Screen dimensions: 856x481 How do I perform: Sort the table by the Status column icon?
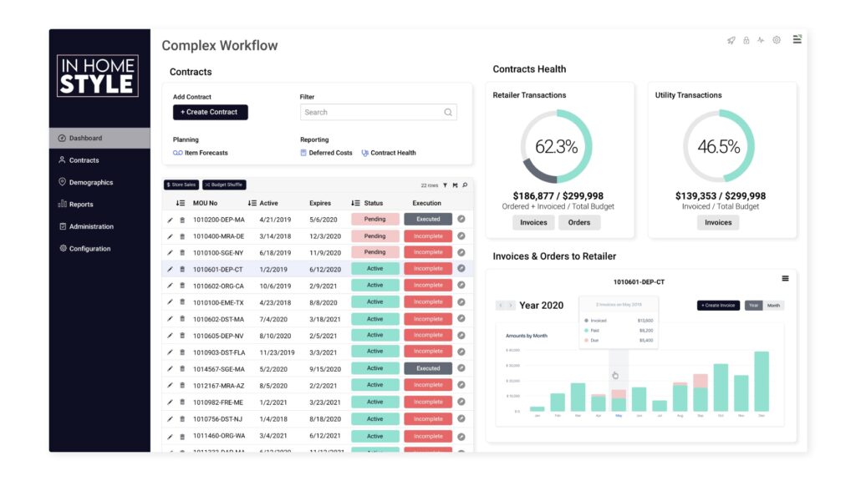[355, 204]
